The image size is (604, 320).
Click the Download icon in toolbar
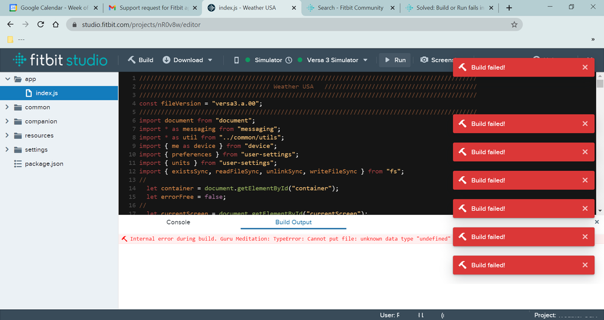click(166, 60)
